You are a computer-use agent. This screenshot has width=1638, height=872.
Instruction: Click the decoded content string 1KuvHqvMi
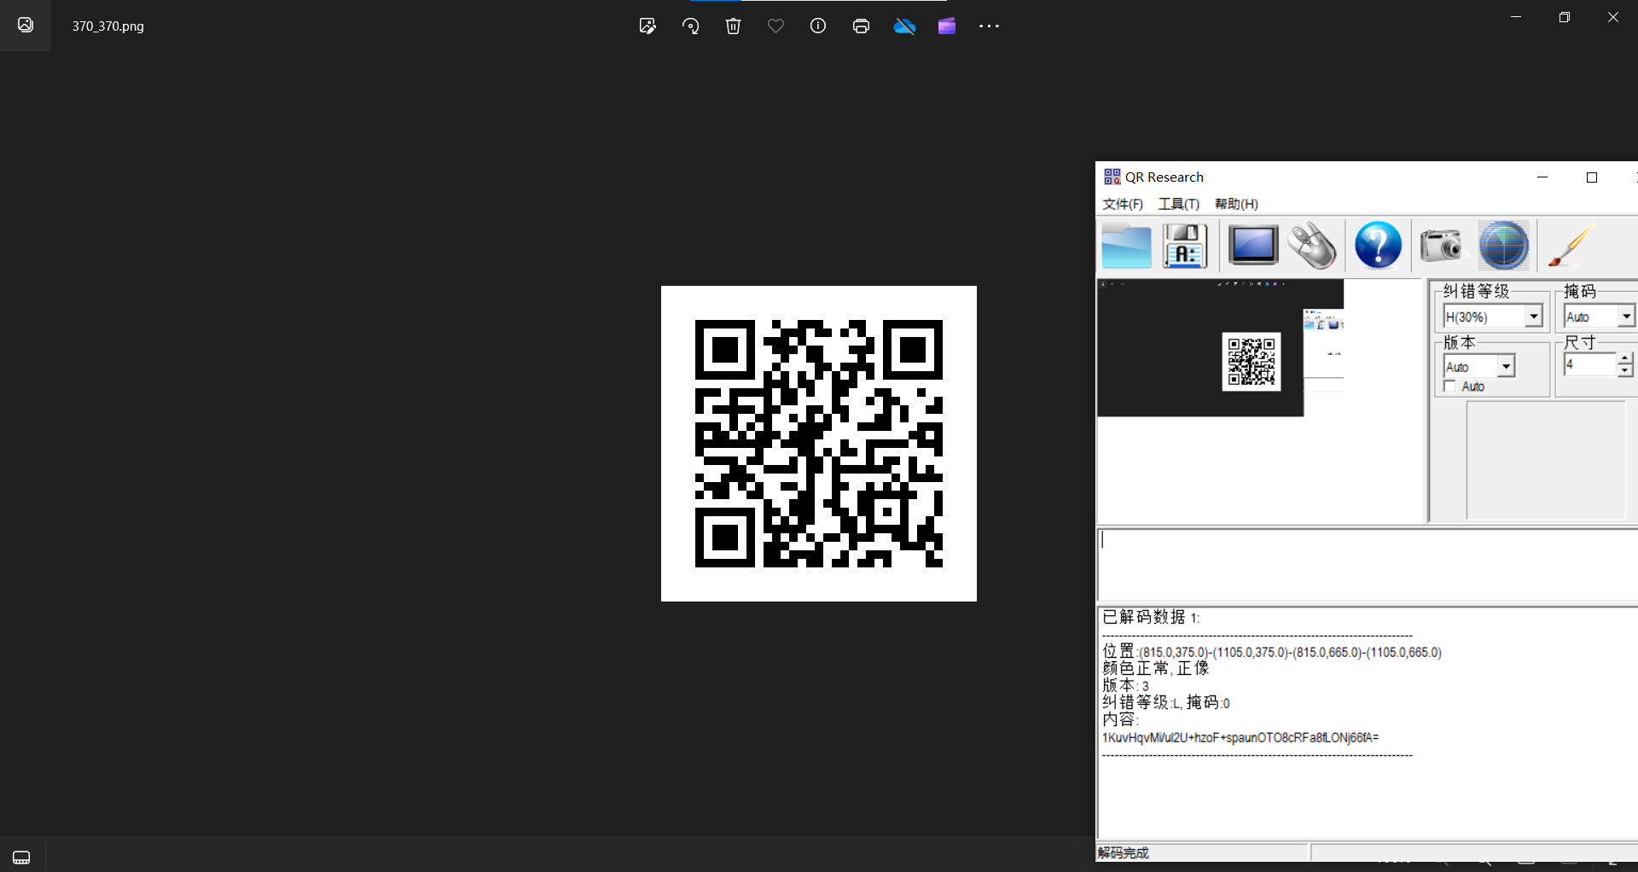tap(1240, 737)
